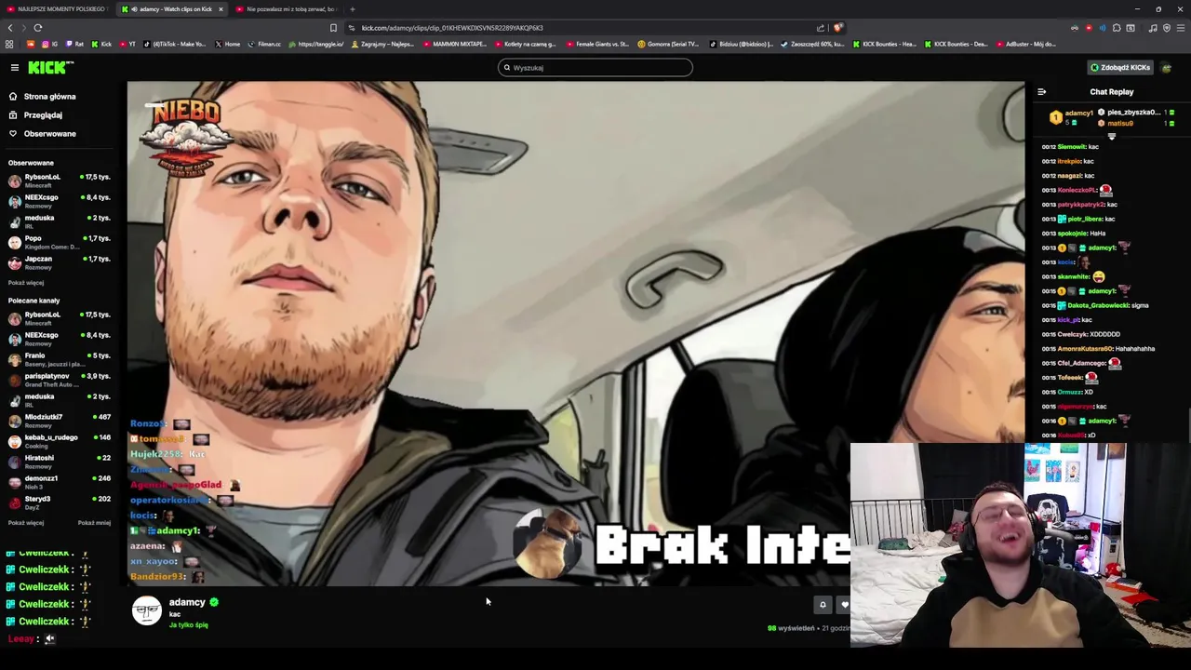Click the Zdobądź KICKs button
1191x670 pixels.
(x=1120, y=67)
